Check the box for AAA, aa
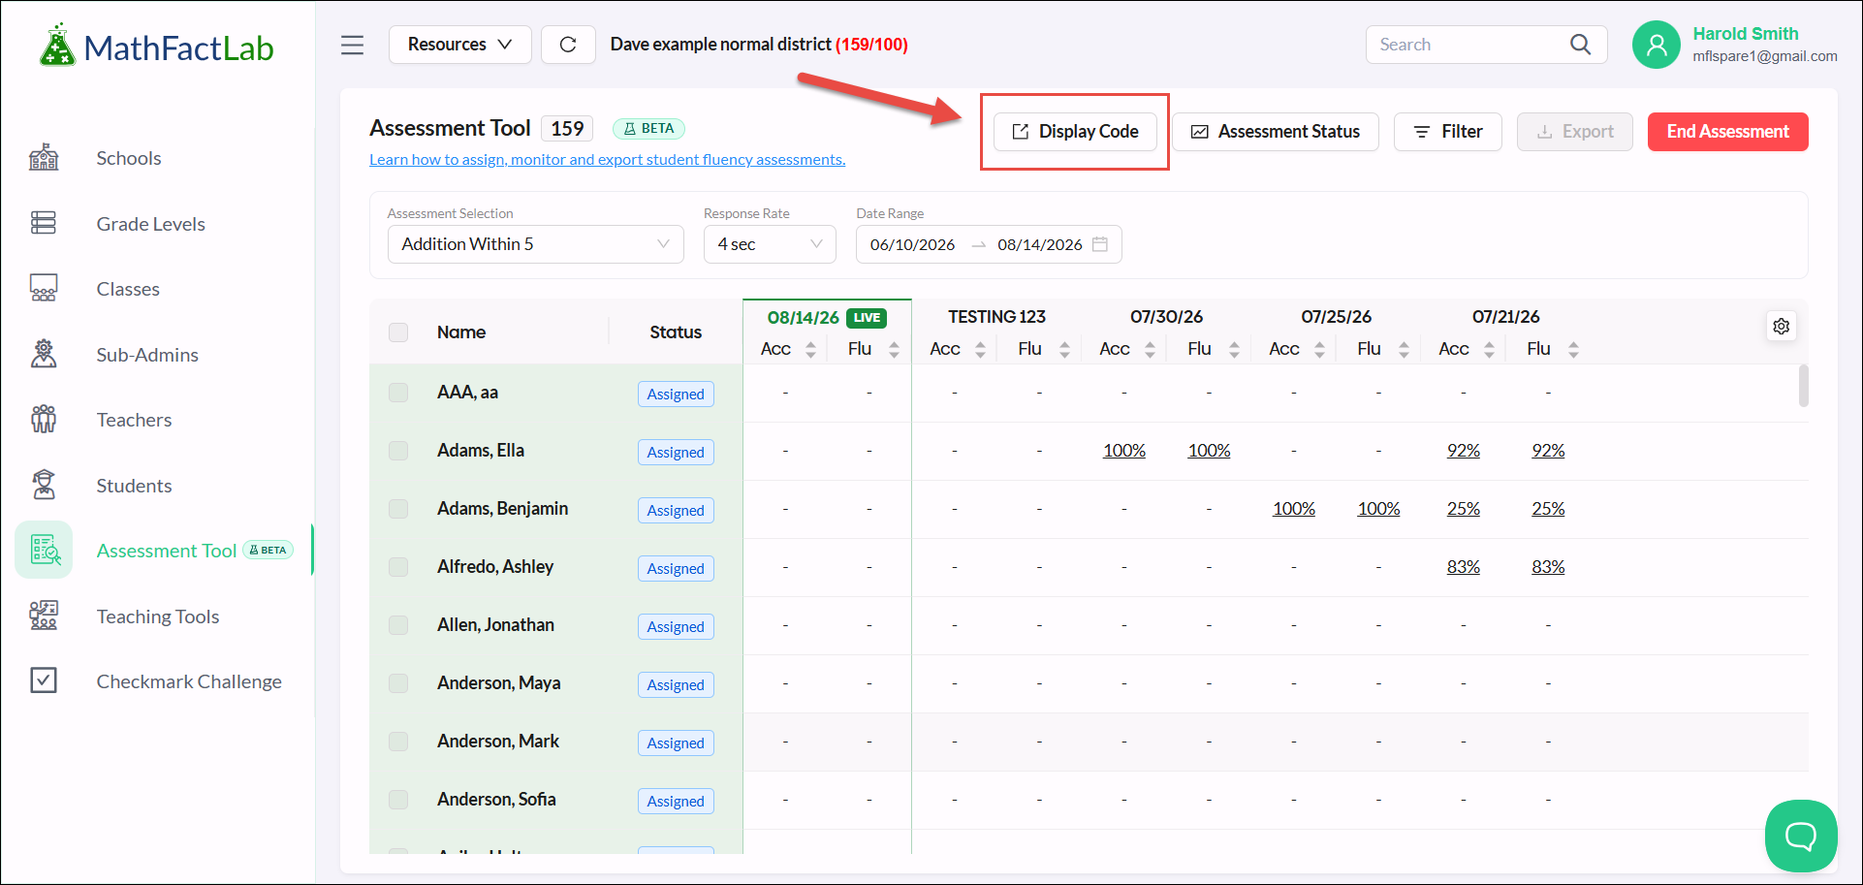 (398, 393)
